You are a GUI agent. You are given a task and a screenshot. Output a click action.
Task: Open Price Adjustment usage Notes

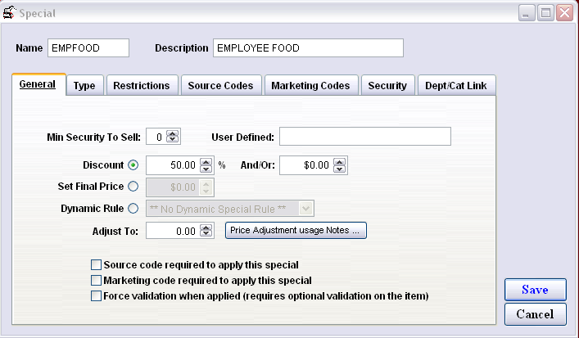coord(296,230)
